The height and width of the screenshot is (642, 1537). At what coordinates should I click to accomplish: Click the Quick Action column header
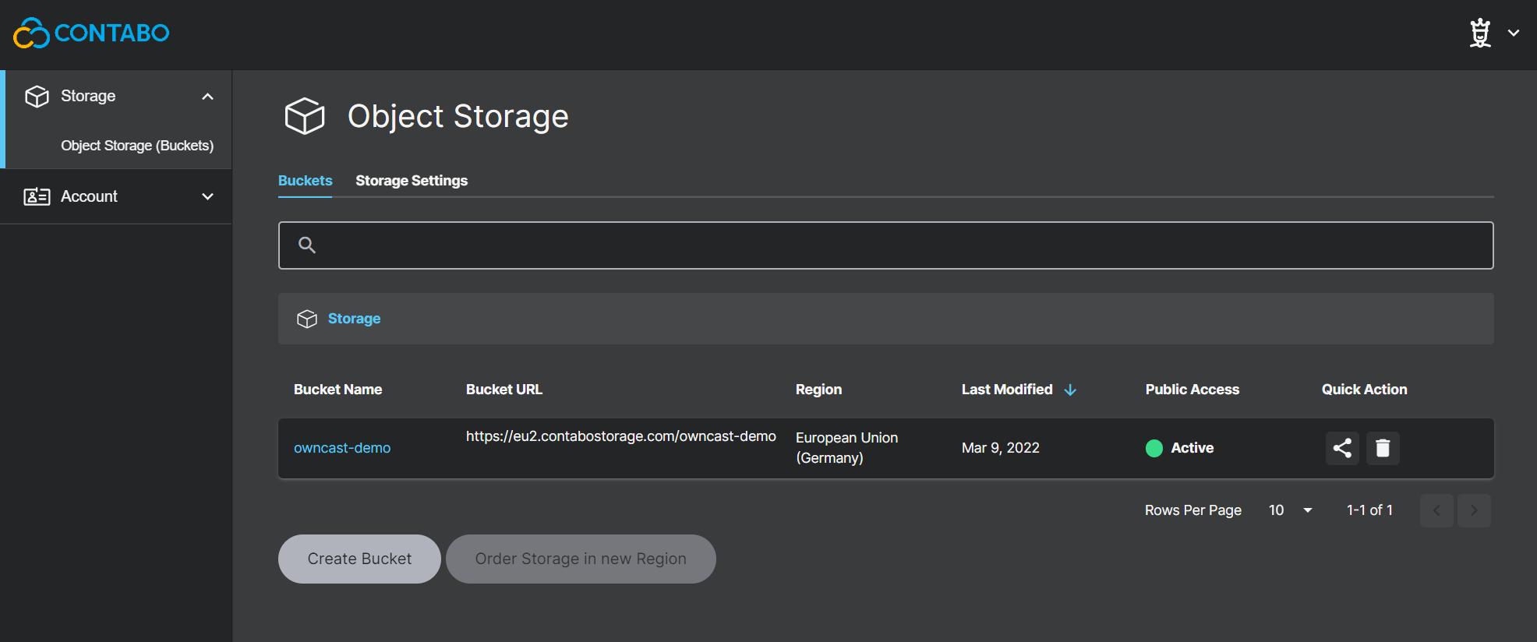point(1364,390)
